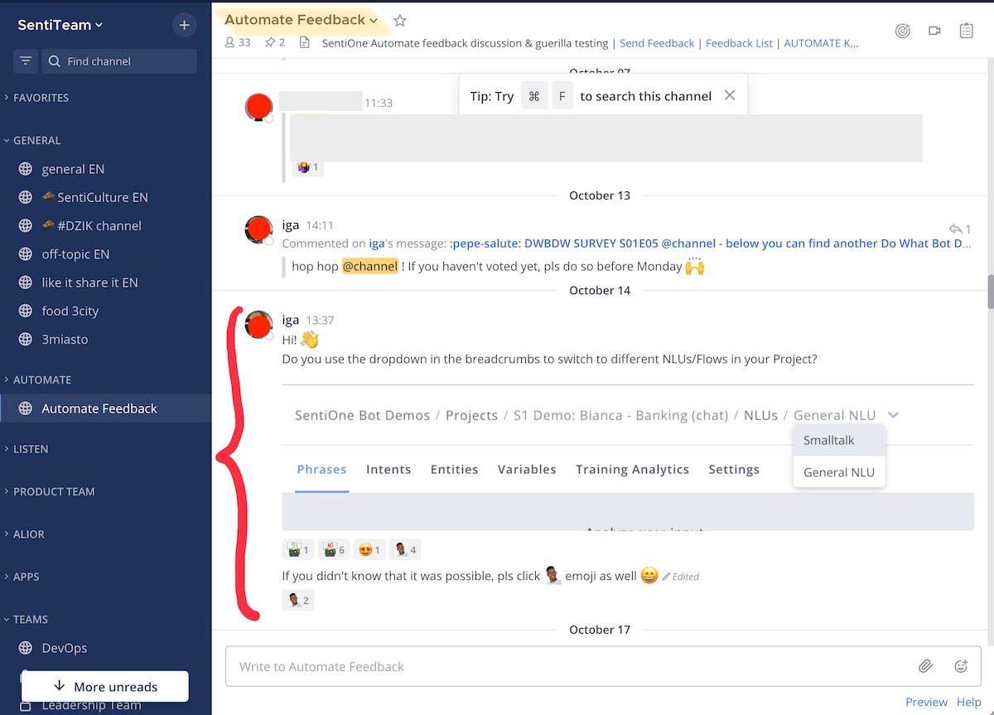Open the SentiTeam team dropdown
Screen dimensions: 994x715
pos(60,25)
